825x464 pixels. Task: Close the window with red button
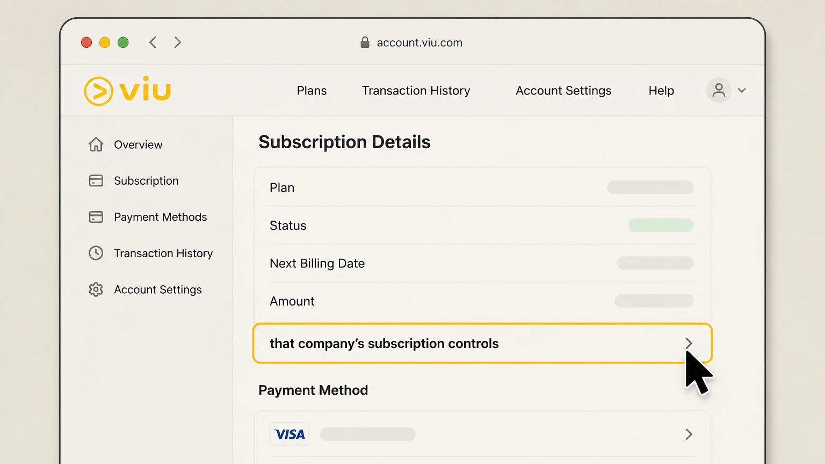coord(86,42)
